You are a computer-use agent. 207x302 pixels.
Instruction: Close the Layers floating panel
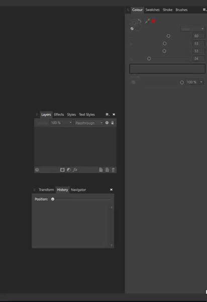click(x=114, y=114)
